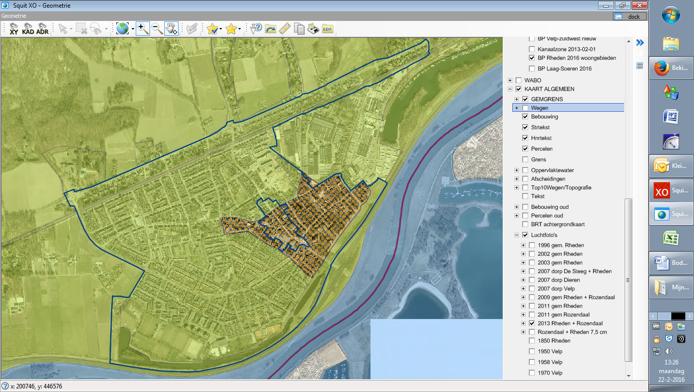Activate the pan hand tool
Image resolution: width=694 pixels, height=392 pixels.
coord(171,29)
